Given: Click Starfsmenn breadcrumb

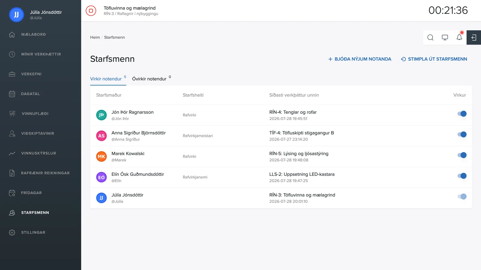Looking at the screenshot, I should coord(114,37).
